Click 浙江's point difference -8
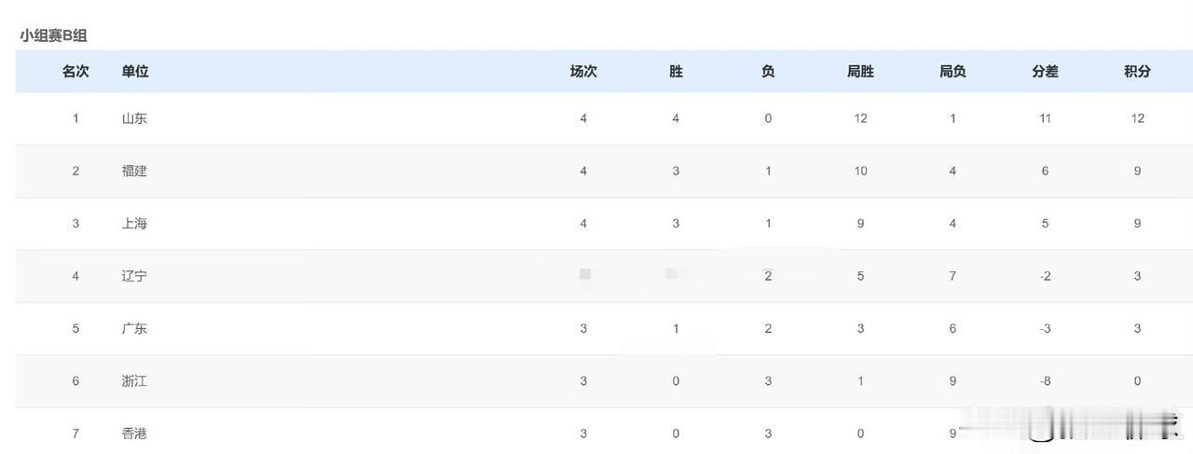 point(1045,381)
